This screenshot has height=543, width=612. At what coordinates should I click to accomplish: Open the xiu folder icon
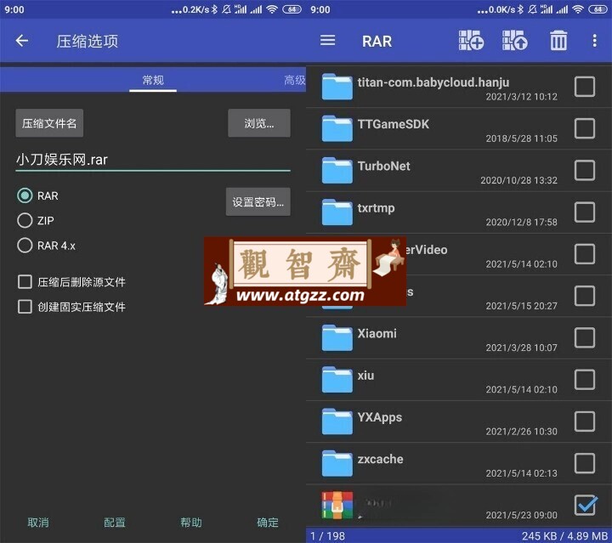[x=337, y=380]
